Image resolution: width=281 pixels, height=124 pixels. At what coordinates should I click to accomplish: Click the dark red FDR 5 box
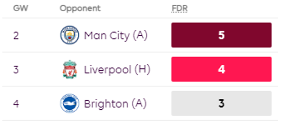click(221, 35)
